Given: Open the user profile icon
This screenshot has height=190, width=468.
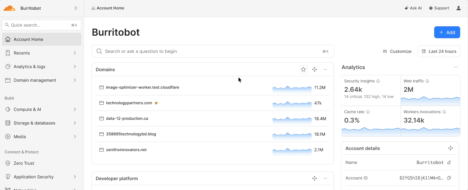Looking at the screenshot, I should pyautogui.click(x=459, y=8).
